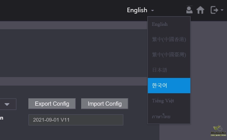Open the English language dropdown

137,10
